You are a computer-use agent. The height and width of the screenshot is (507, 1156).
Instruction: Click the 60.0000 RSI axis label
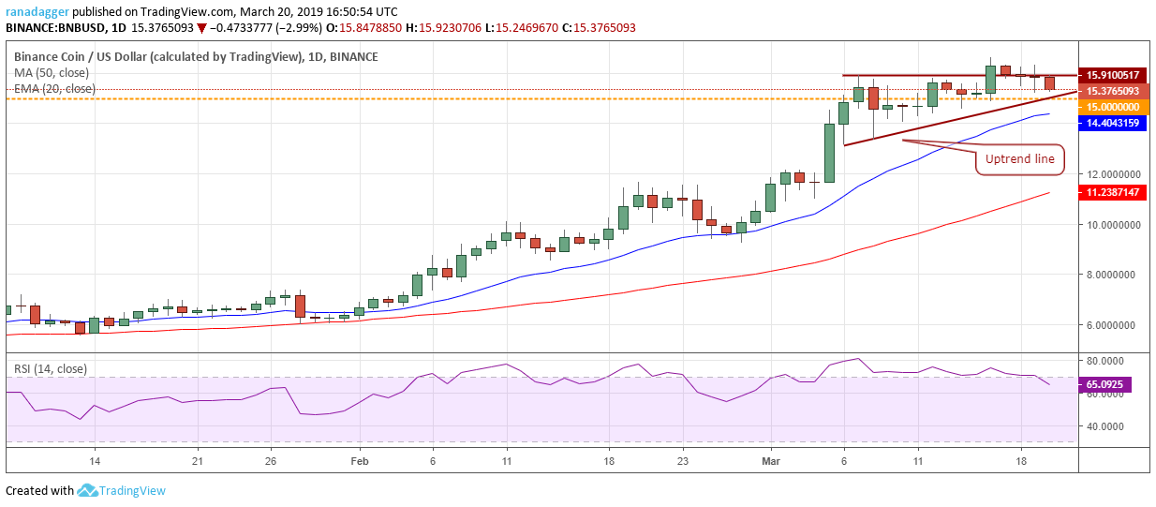(x=1107, y=394)
